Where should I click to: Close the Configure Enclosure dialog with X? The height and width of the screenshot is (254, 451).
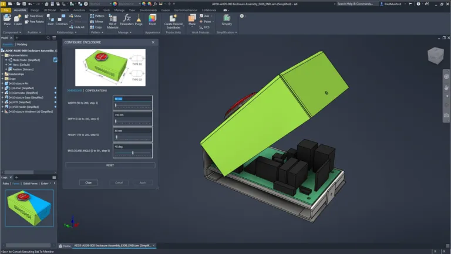(153, 42)
